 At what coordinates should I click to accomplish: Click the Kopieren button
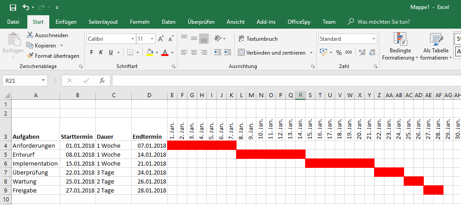(x=45, y=45)
